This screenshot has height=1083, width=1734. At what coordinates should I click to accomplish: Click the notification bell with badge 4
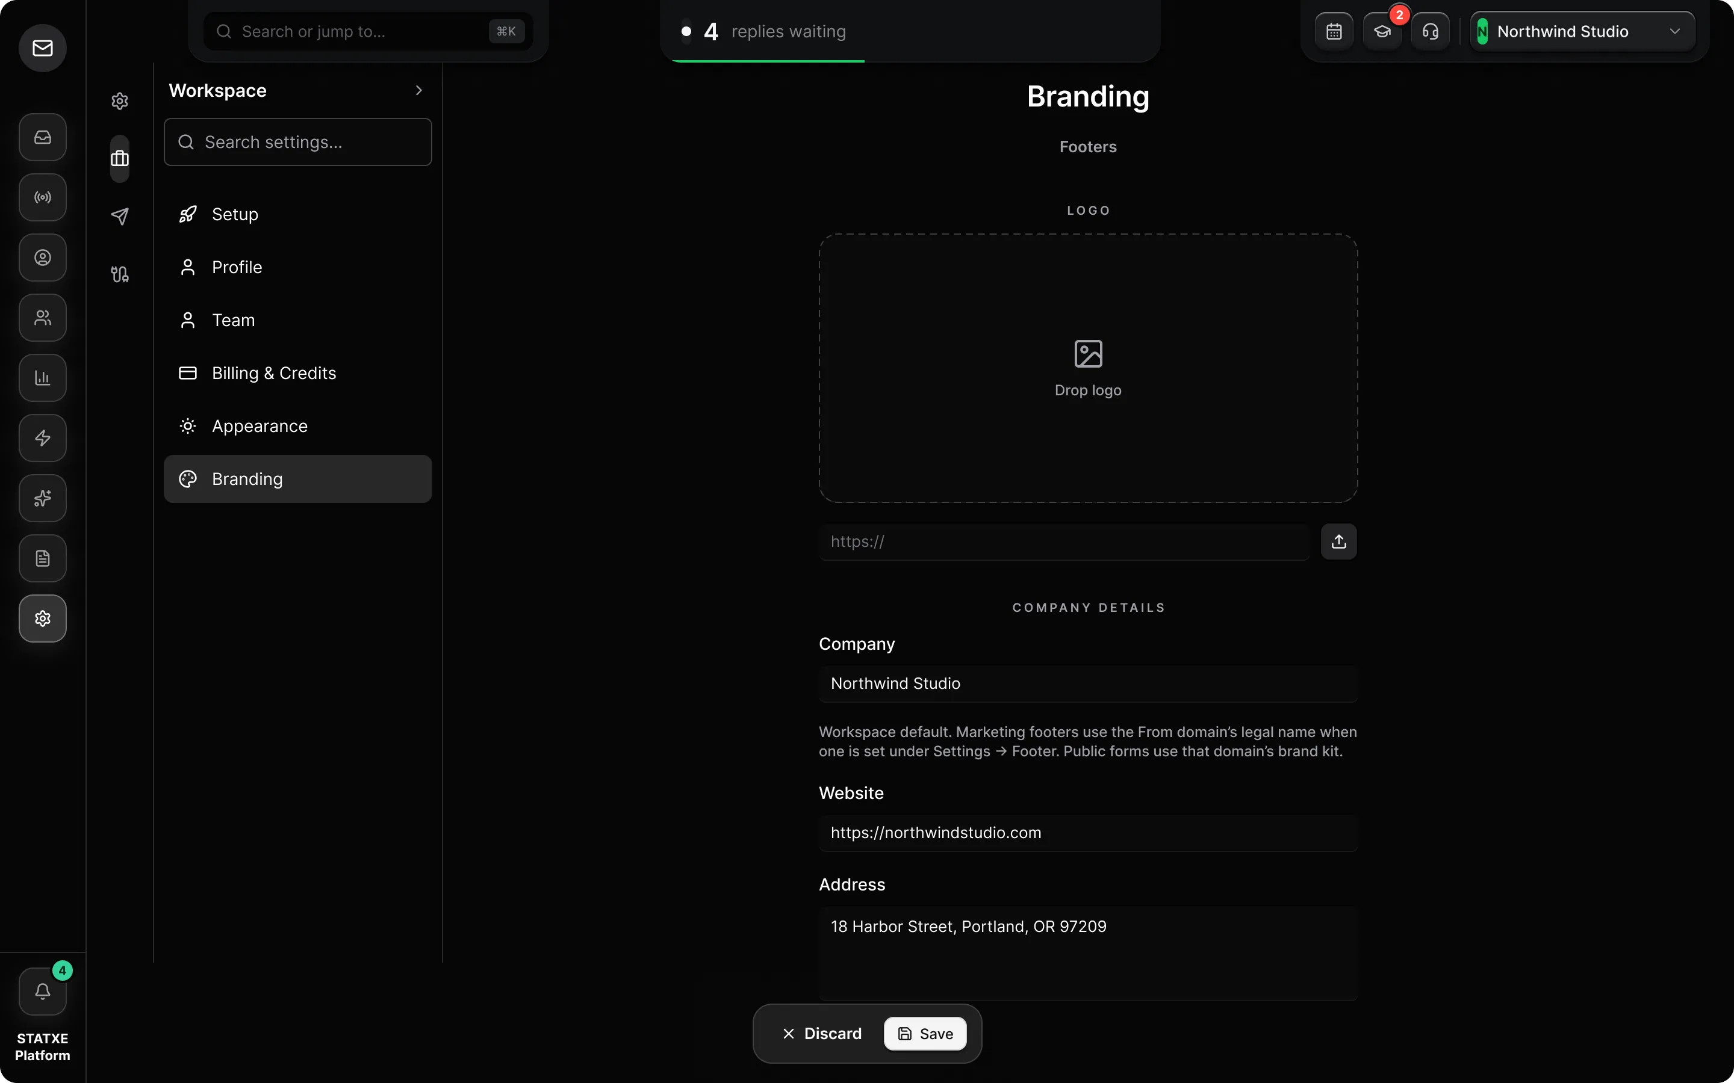(x=42, y=992)
